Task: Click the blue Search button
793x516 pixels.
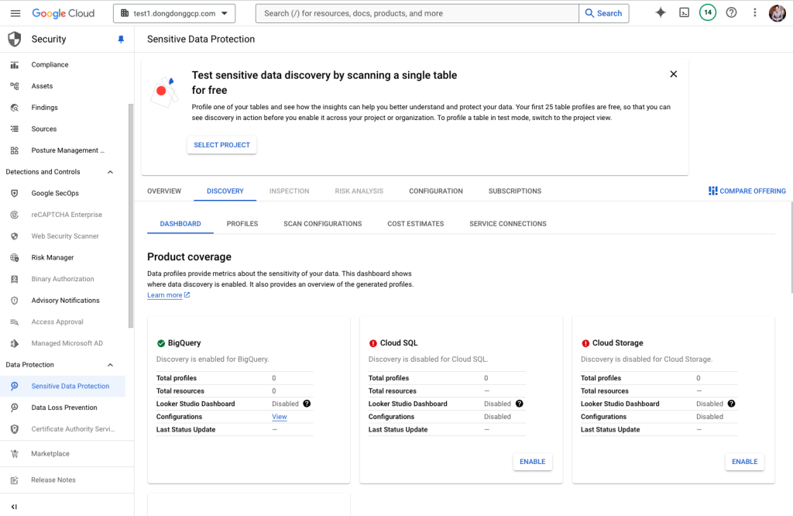Action: click(604, 13)
